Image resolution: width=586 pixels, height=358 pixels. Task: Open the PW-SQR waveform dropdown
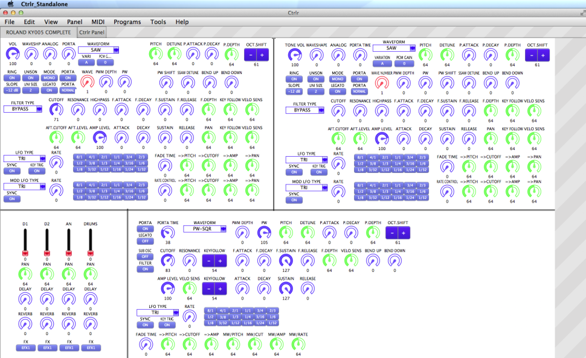(205, 228)
